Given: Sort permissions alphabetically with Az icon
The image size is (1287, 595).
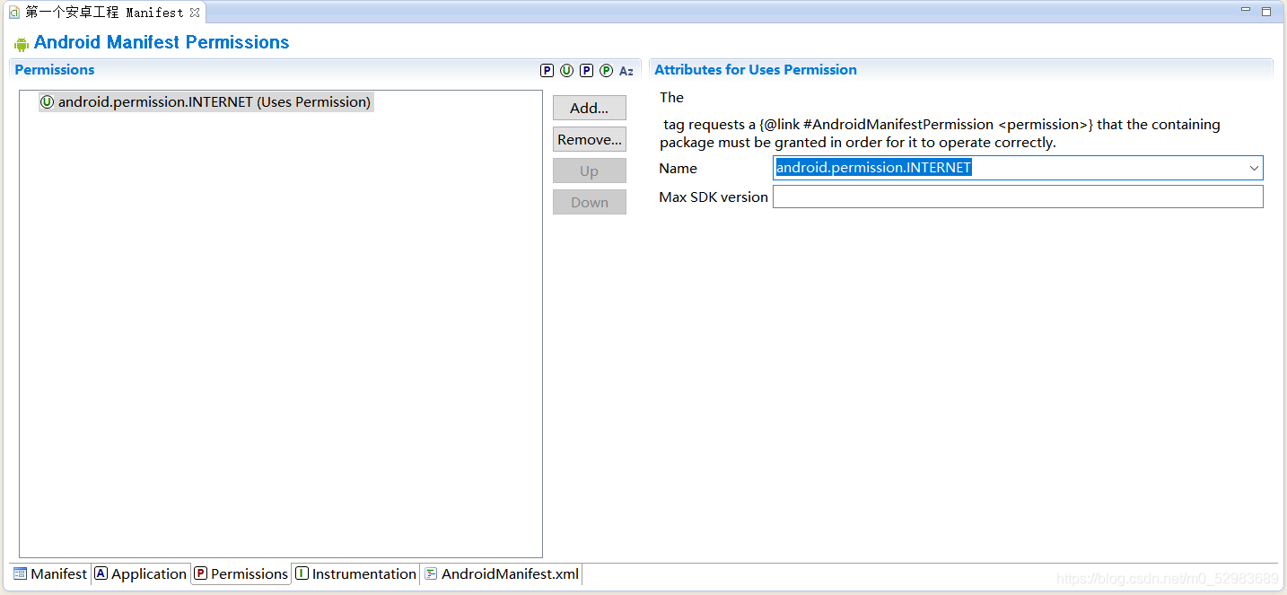Looking at the screenshot, I should click(626, 71).
